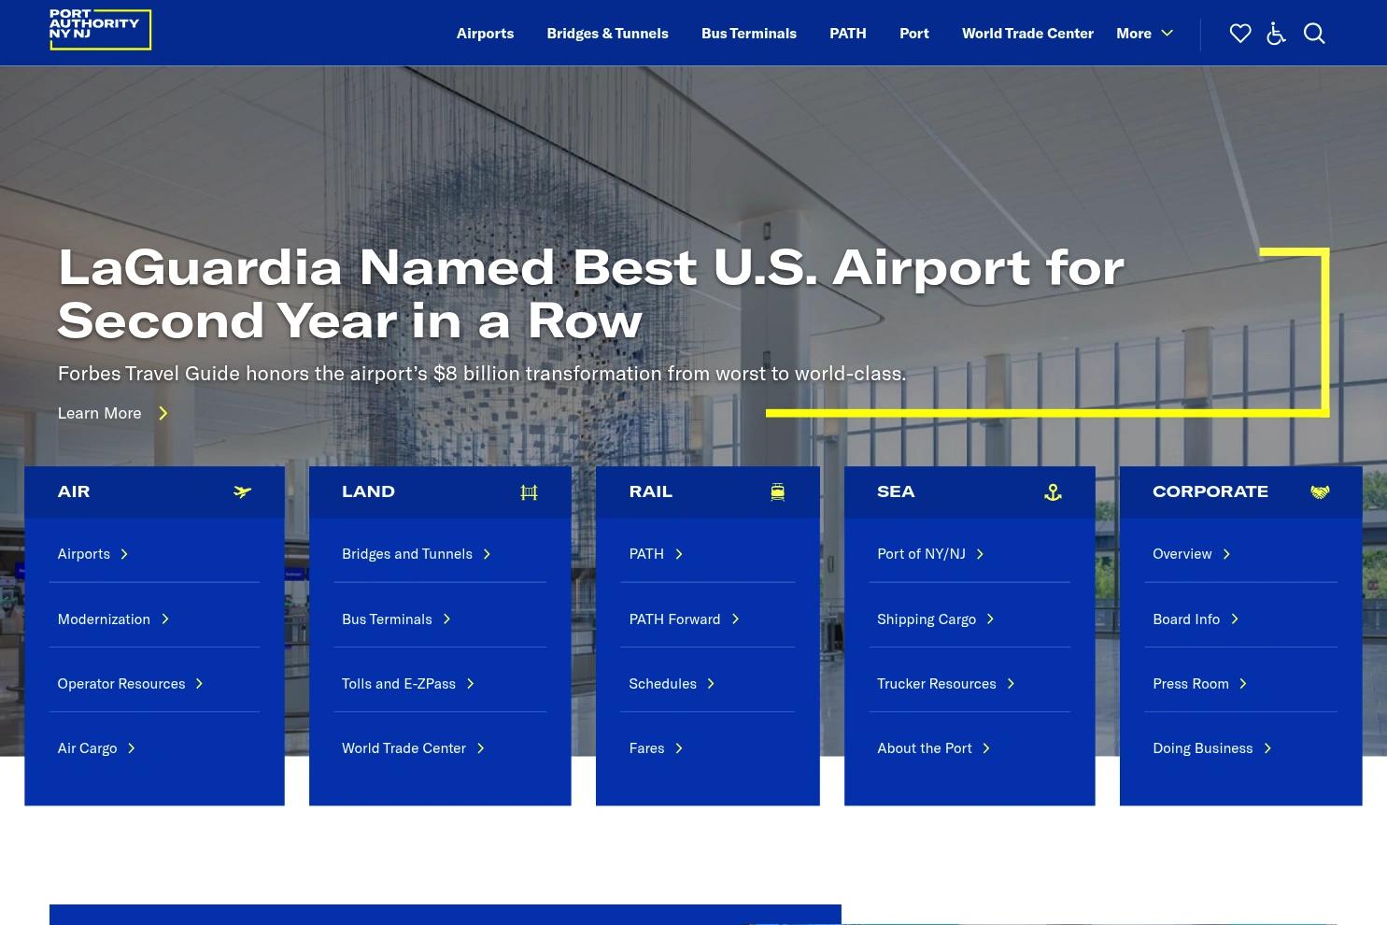The image size is (1387, 925).
Task: Open the Bridges & Tunnels top menu
Action: click(x=607, y=34)
